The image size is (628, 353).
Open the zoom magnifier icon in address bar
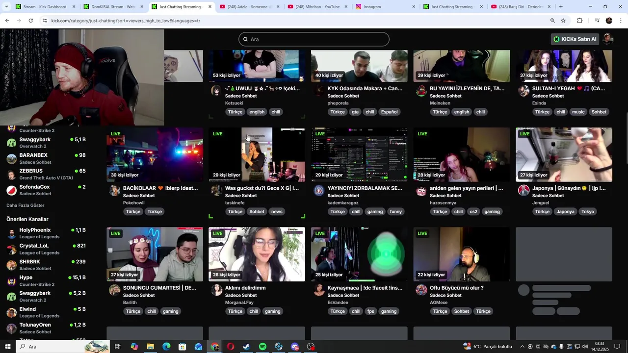coord(552,21)
